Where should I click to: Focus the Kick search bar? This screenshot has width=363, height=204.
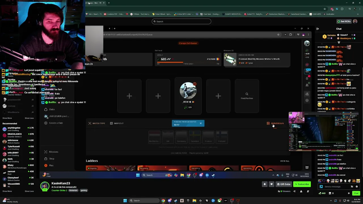[x=181, y=22]
